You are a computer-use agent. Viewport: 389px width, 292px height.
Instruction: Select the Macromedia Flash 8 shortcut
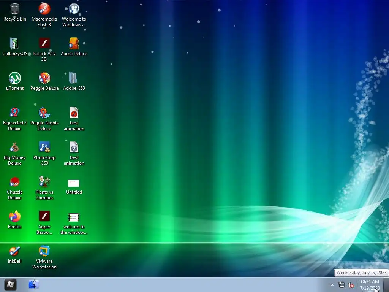click(x=44, y=15)
